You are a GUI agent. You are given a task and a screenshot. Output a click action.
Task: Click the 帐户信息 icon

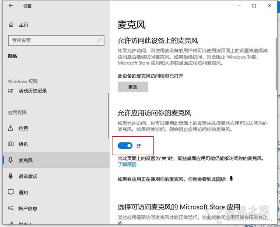pos(10,208)
